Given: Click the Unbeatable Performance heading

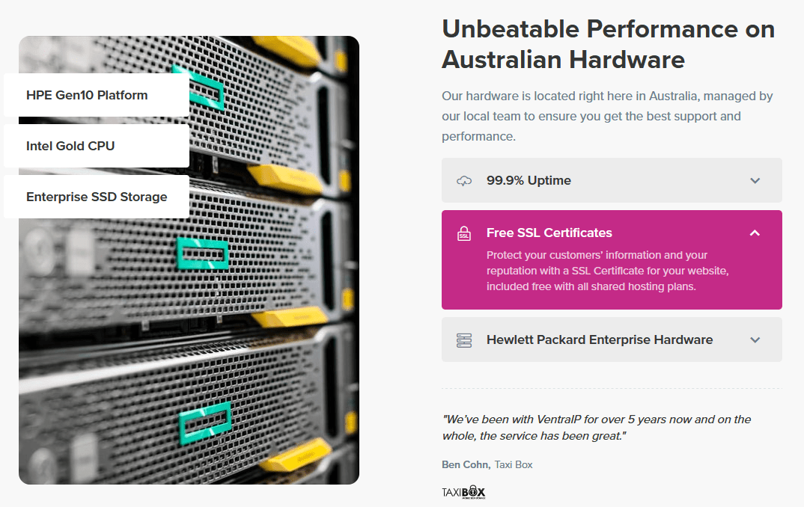Looking at the screenshot, I should click(608, 44).
